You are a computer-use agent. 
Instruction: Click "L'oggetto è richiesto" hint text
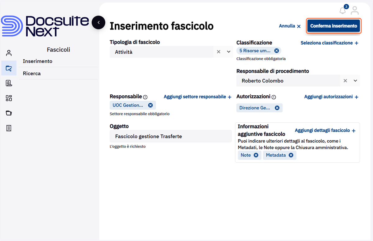(127, 147)
